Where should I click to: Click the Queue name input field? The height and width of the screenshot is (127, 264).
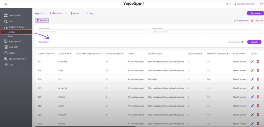click(x=206, y=32)
